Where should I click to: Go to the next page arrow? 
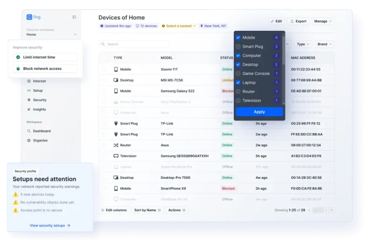326,210
